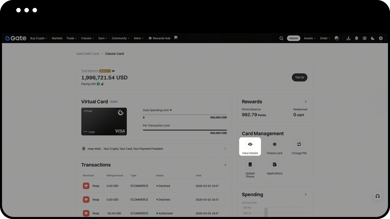The width and height of the screenshot is (390, 219).
Task: Open the notifications bell
Action: pos(356,38)
